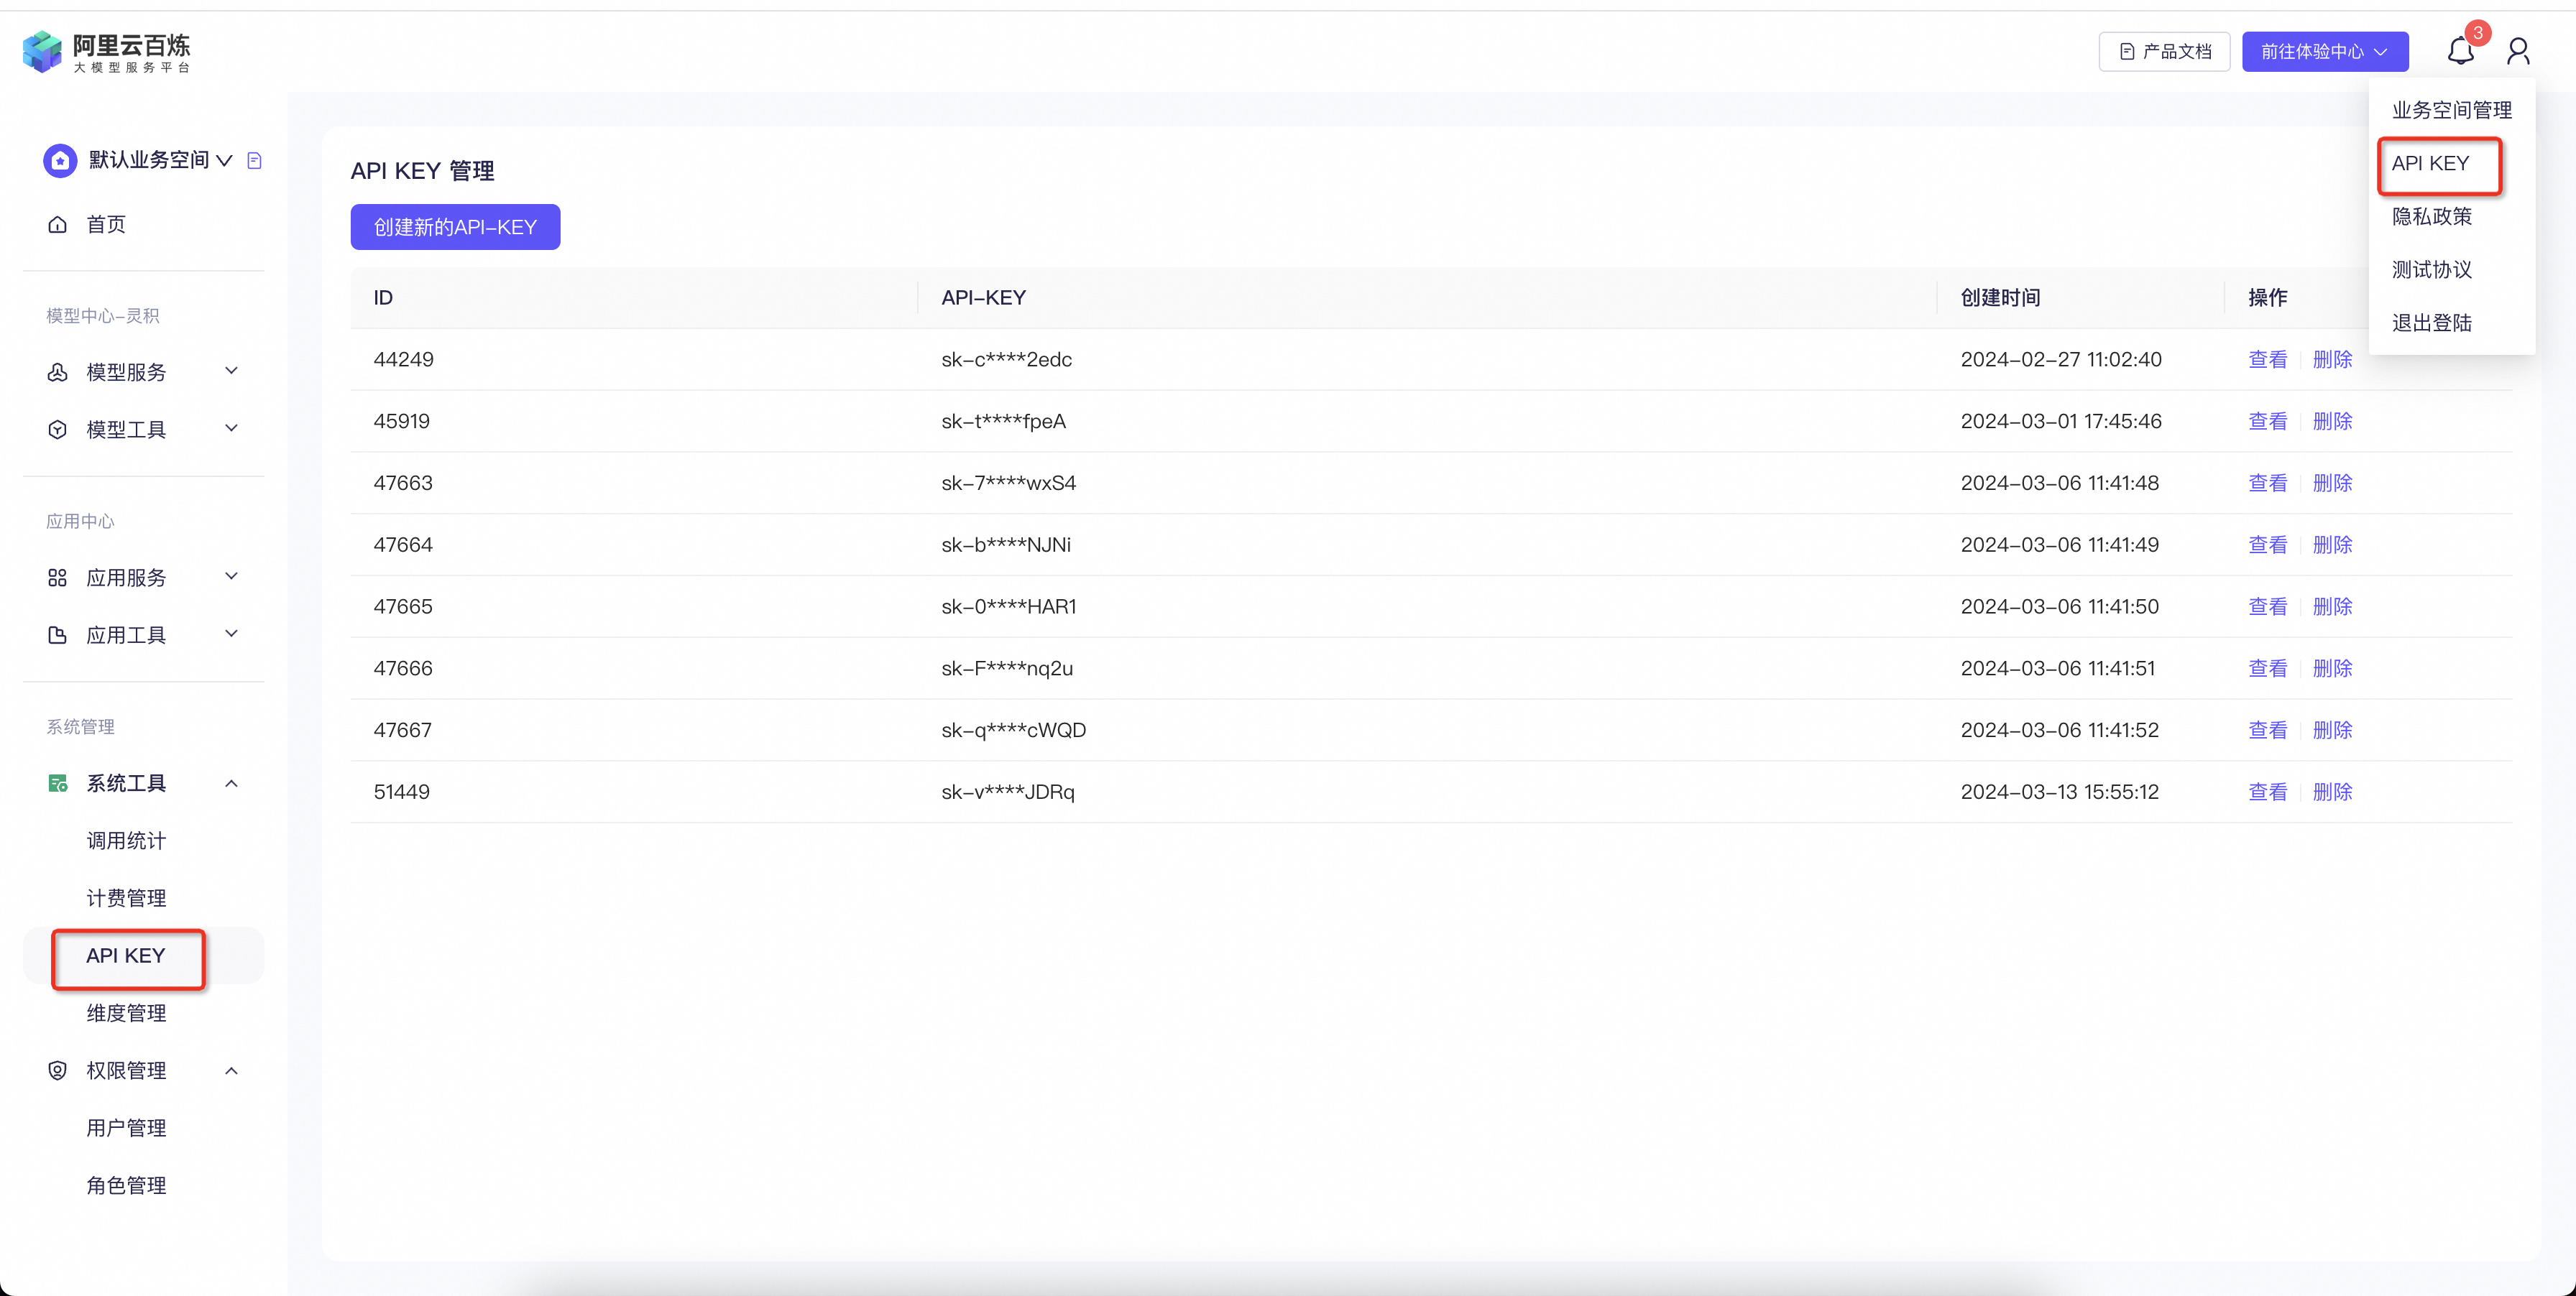Expand the 模型服务 menu chevron
Viewport: 2576px width, 1296px height.
[x=232, y=371]
